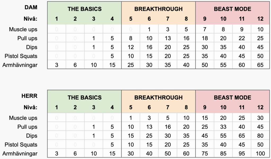The width and height of the screenshot is (271, 159).
Task: Click HERR Armhävningar level 12 value 100
Action: 260,154
